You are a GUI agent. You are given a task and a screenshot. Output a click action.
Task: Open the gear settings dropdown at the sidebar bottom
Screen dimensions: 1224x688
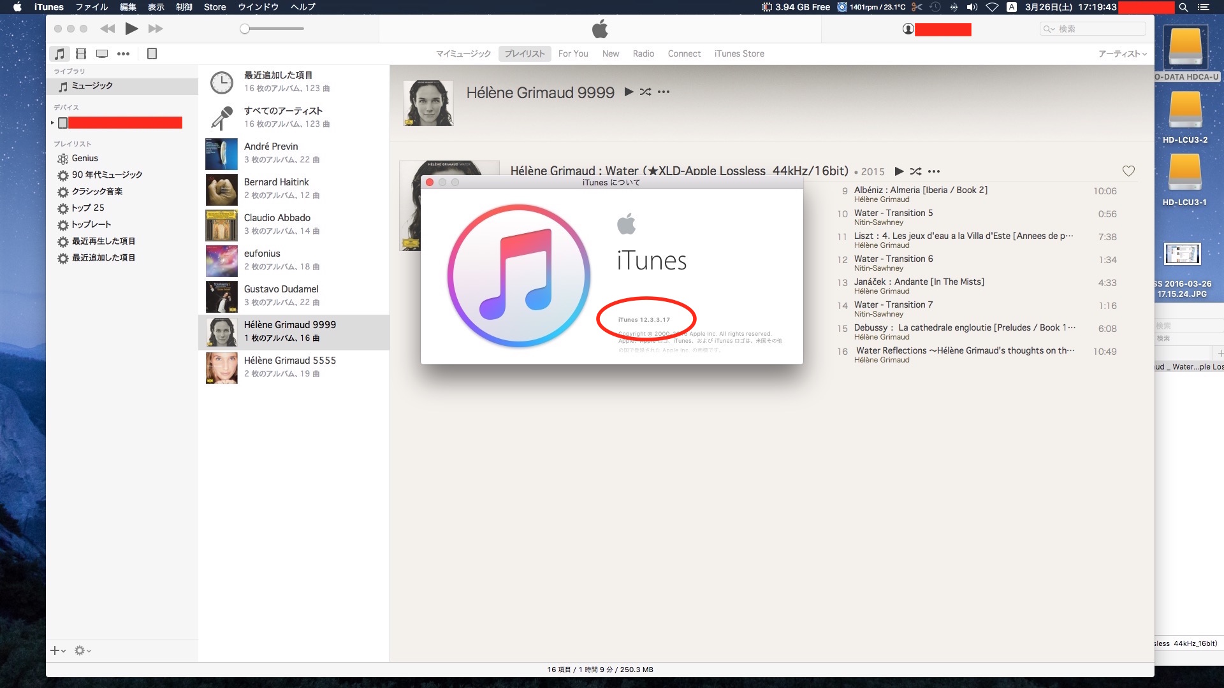click(x=82, y=650)
